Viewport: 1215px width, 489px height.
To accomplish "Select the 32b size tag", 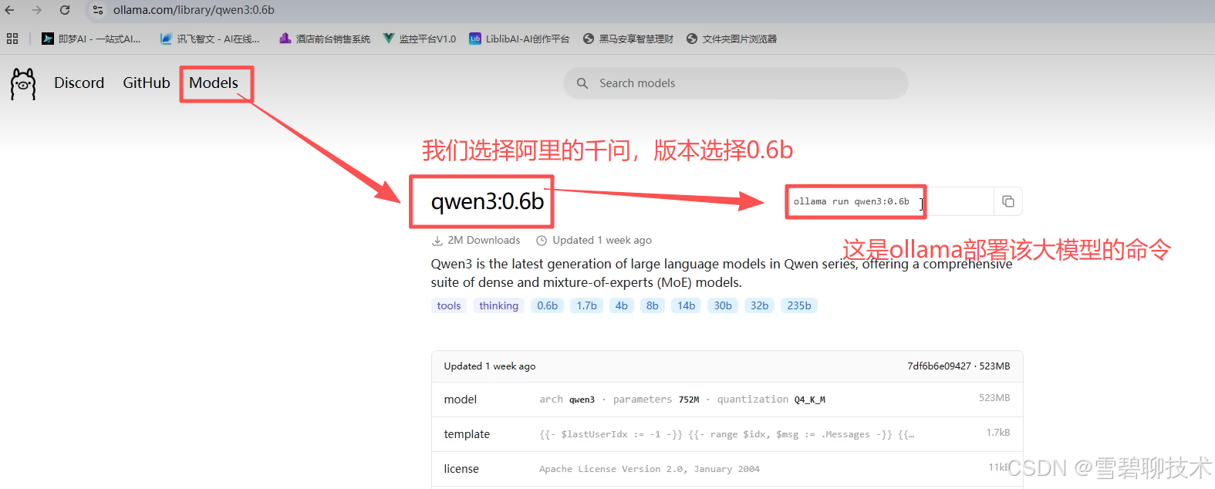I will [760, 305].
